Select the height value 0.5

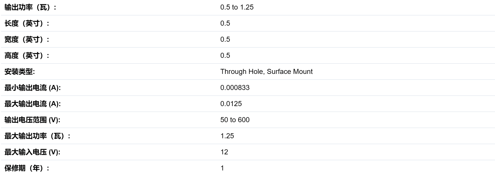225,56
